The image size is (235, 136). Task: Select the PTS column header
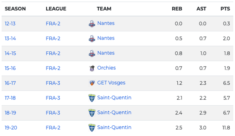[x=225, y=9]
